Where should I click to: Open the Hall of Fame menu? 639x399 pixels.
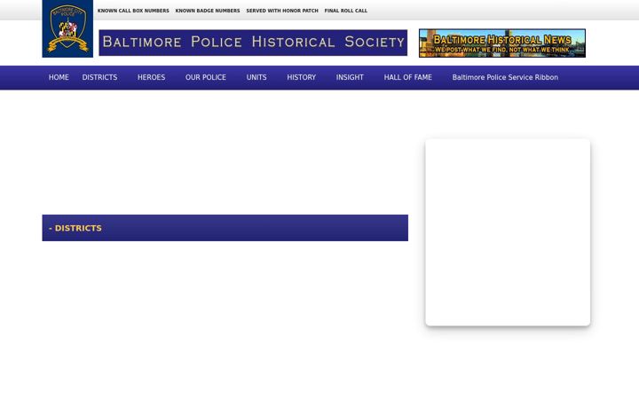pyautogui.click(x=408, y=77)
